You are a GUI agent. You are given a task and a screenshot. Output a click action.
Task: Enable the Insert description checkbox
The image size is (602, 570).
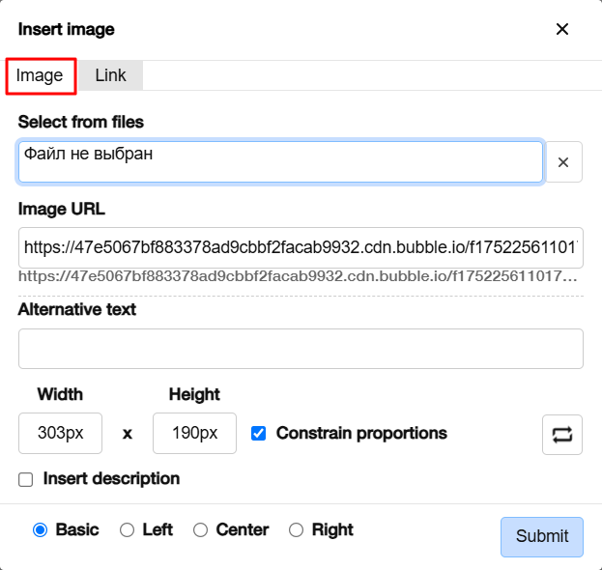point(26,479)
